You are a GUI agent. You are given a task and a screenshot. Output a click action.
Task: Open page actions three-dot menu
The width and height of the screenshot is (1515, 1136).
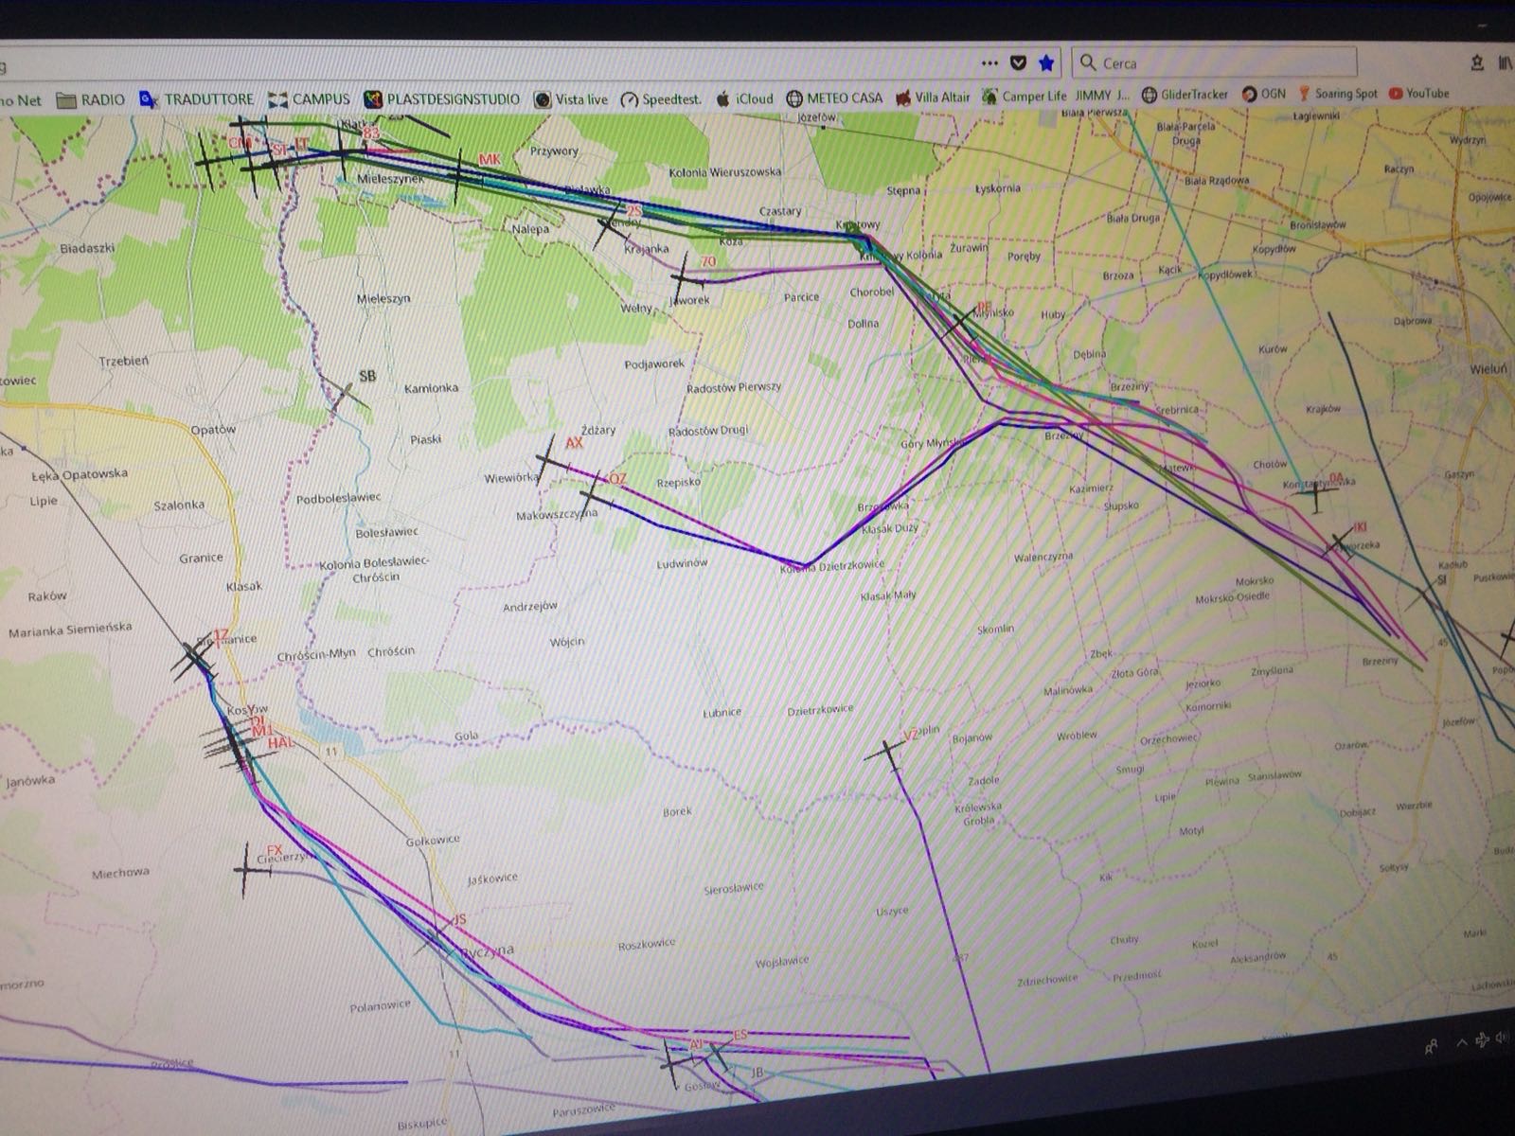989,63
